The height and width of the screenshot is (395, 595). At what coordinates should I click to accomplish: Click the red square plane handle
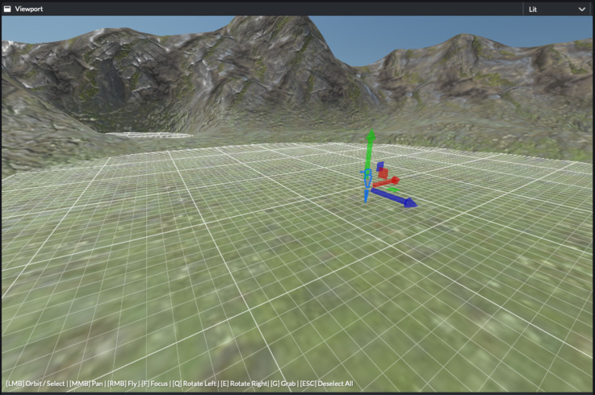[383, 173]
